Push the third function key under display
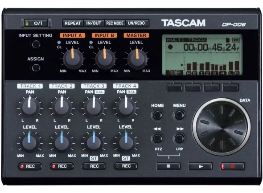The height and width of the screenshot is (193, 263). 212,88
